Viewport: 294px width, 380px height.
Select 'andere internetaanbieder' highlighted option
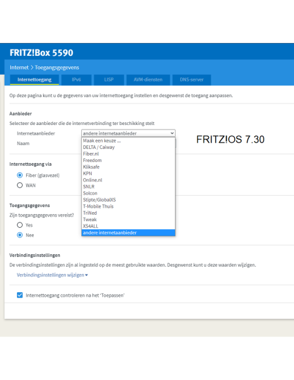[x=128, y=233]
